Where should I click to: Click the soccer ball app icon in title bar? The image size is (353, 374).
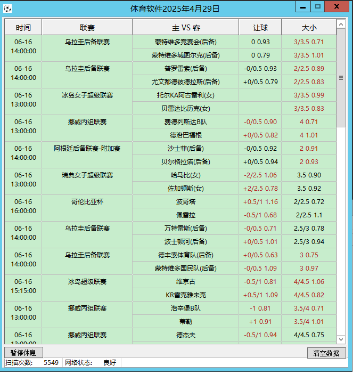7,9
